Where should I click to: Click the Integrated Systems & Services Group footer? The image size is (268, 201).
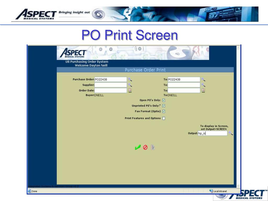[53, 186]
